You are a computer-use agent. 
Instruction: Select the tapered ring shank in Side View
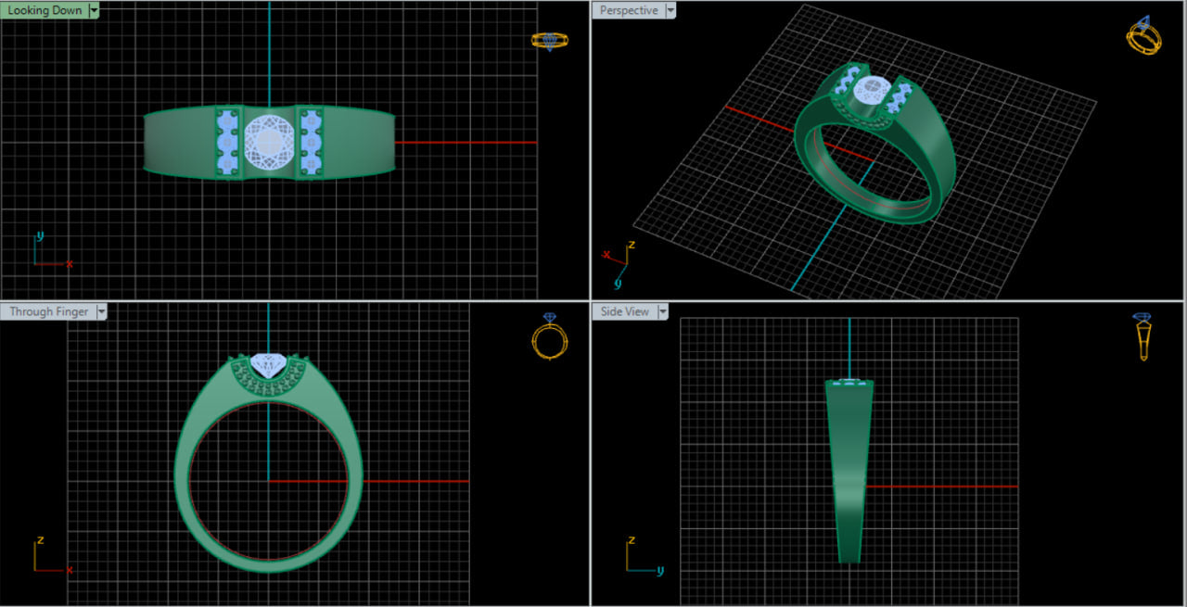coord(849,473)
